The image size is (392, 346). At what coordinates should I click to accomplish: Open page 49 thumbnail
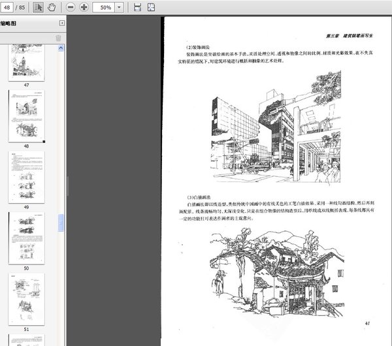[27, 178]
